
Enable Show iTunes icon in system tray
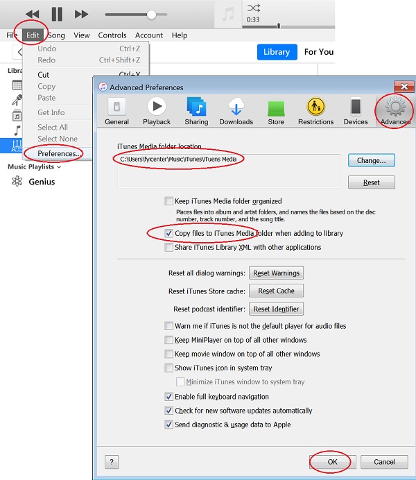tap(168, 368)
